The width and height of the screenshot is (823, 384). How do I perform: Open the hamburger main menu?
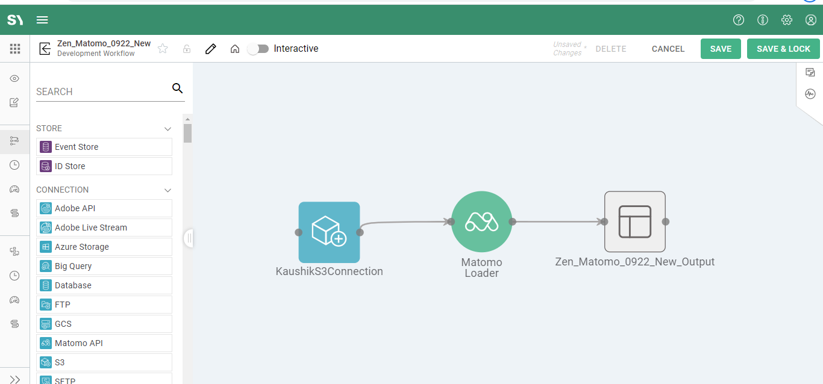42,20
